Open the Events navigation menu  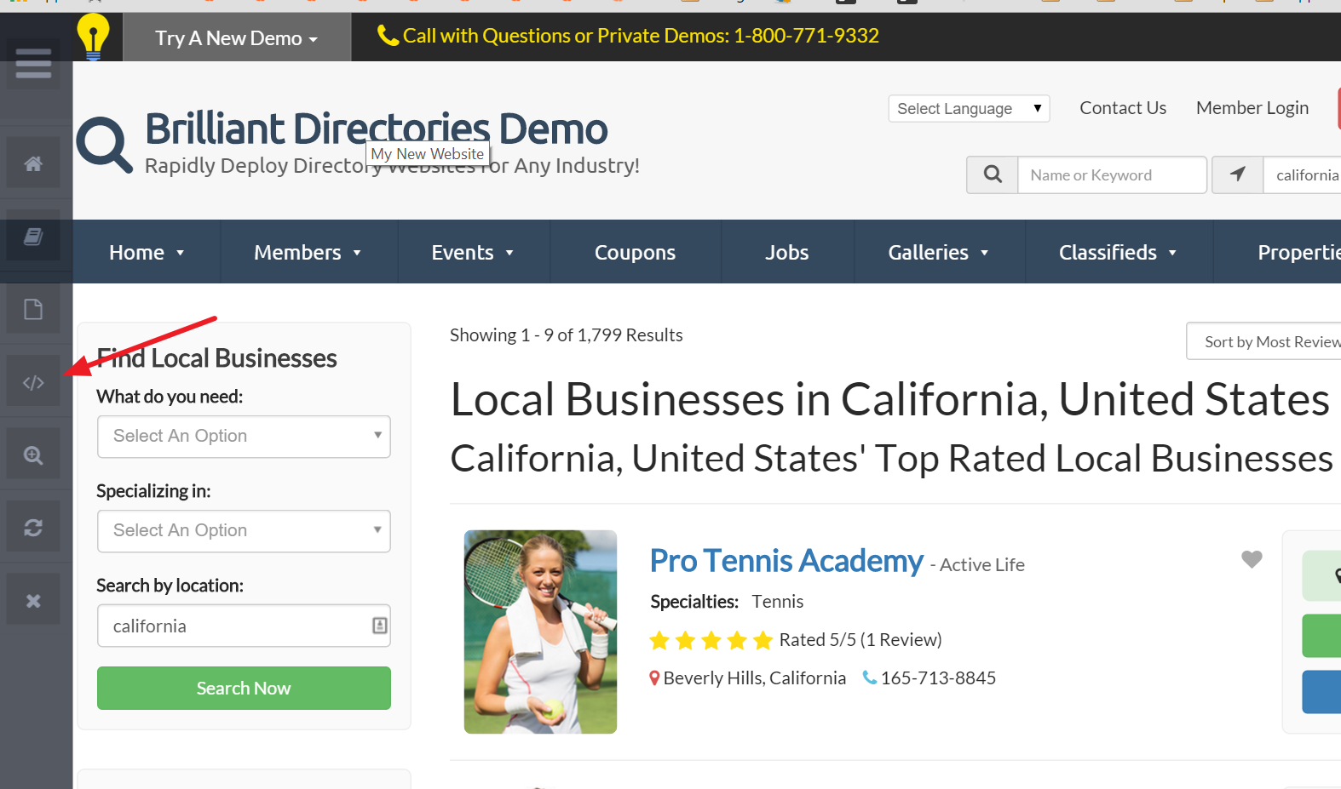473,252
